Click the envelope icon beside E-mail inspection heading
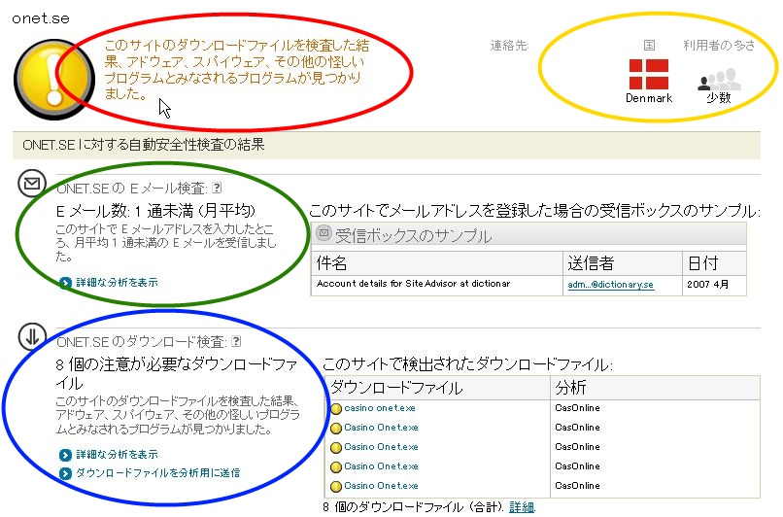The width and height of the screenshot is (783, 517). (31, 183)
